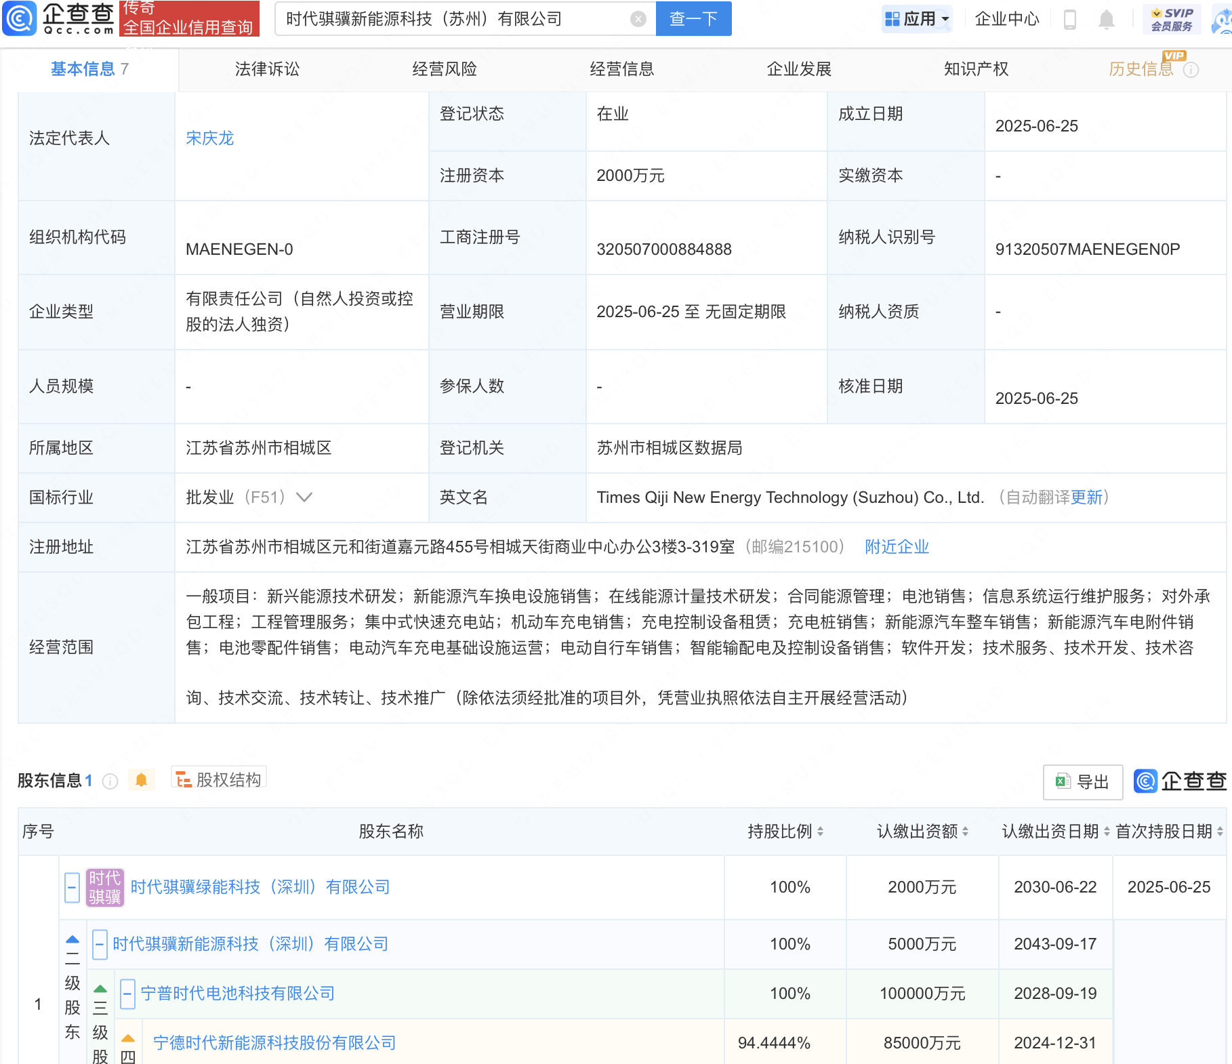
Task: Select taxpayer ID 91320507MAENEGEN0P
Action: pyautogui.click(x=1088, y=249)
